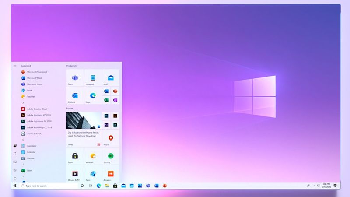Open the Notepad tile

(x=93, y=78)
